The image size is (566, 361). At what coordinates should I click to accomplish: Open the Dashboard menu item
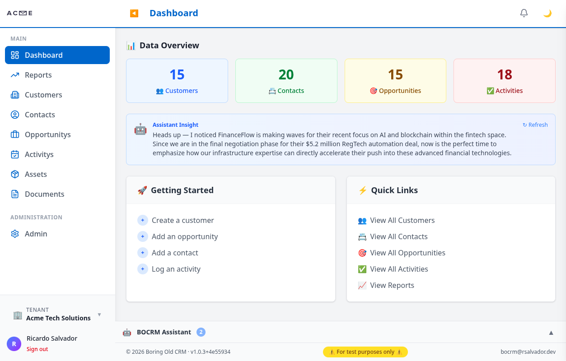point(44,55)
